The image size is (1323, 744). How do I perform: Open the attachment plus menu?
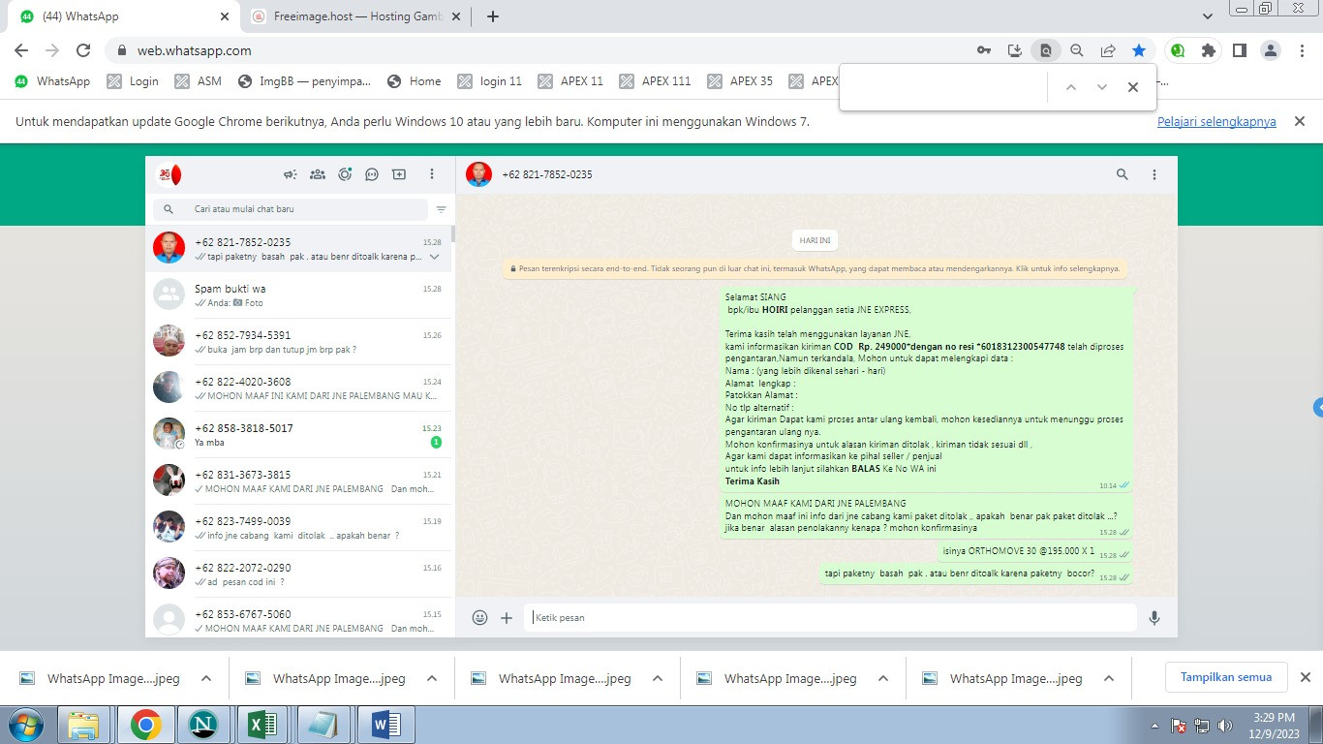(507, 617)
